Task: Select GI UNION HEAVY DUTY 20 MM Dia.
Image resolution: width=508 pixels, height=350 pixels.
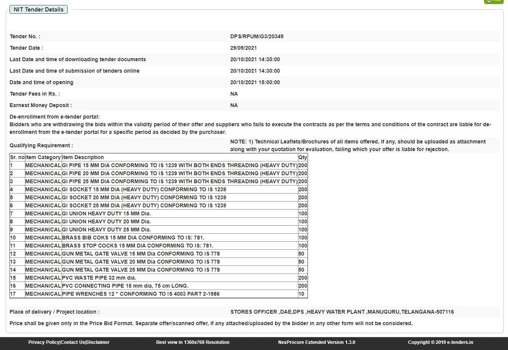Action: point(106,221)
